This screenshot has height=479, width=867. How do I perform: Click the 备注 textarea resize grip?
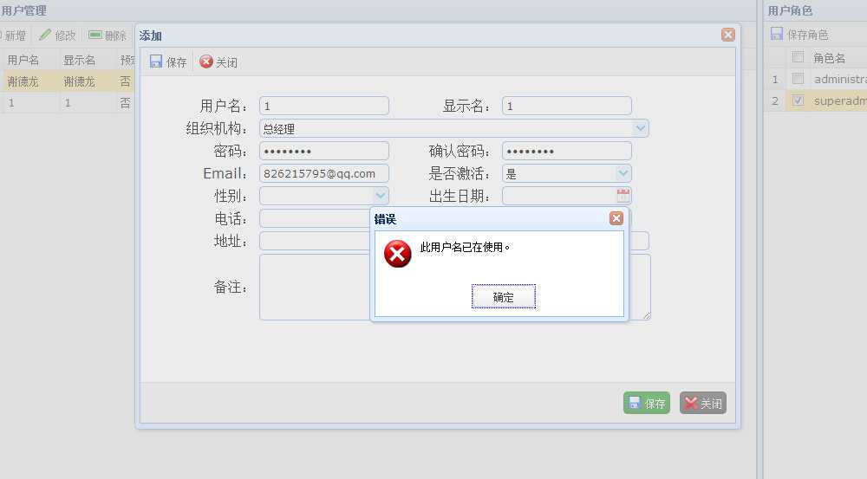click(x=647, y=315)
